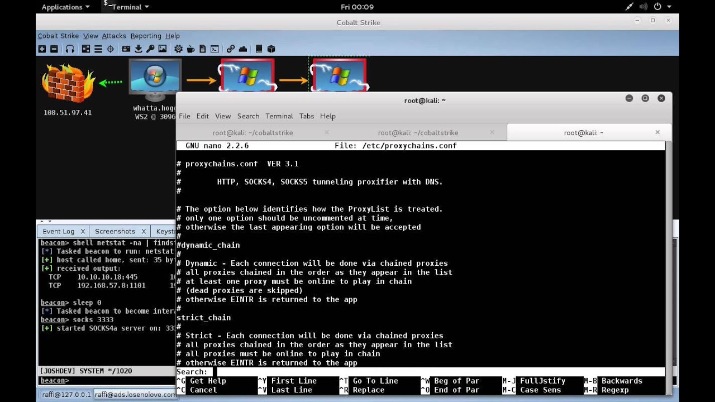
Task: Switch to first root@kali: ~/cobaltstrike tab
Action: [252, 133]
